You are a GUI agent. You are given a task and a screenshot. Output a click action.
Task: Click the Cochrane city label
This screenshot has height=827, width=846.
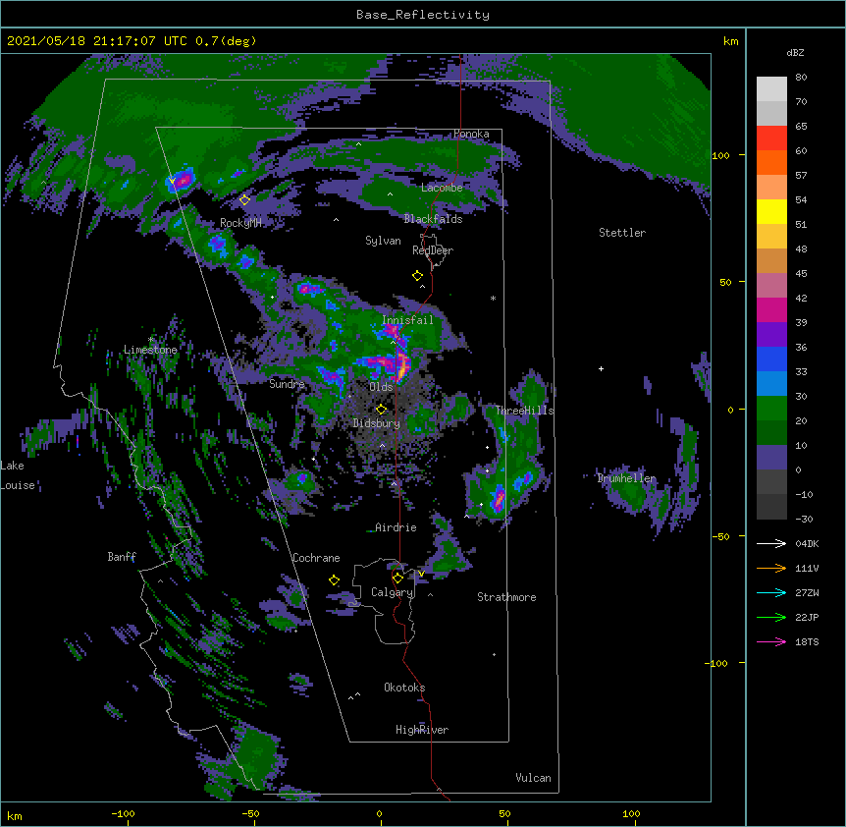316,558
